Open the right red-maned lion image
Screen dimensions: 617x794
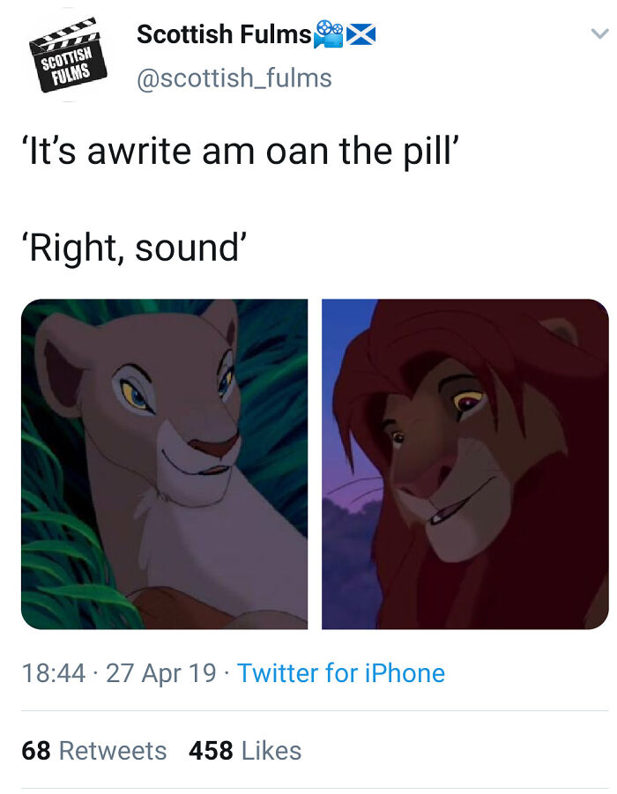pyautogui.click(x=465, y=464)
